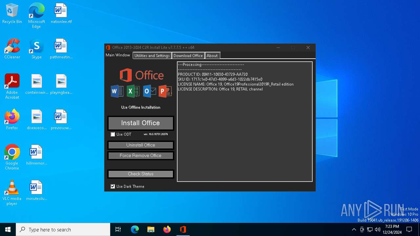This screenshot has width=420, height=236.
Task: Select the minutesilv document on the desktop
Action: click(x=36, y=191)
